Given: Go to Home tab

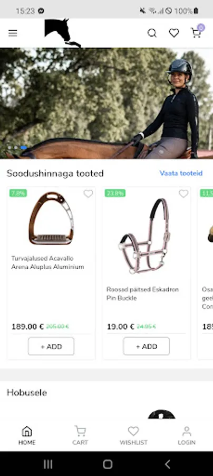Looking at the screenshot, I should tap(27, 435).
